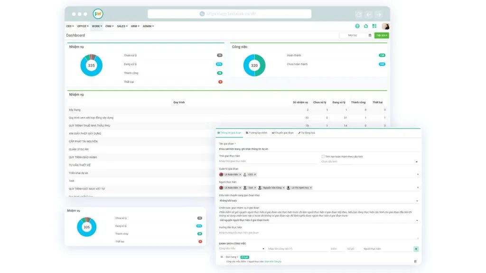The width and height of the screenshot is (486, 273).
Task: Open the CRM menu
Action: point(110,27)
